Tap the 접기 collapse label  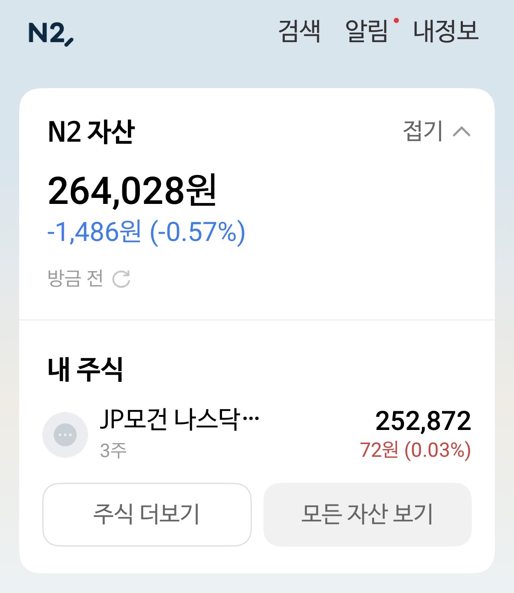click(x=422, y=131)
